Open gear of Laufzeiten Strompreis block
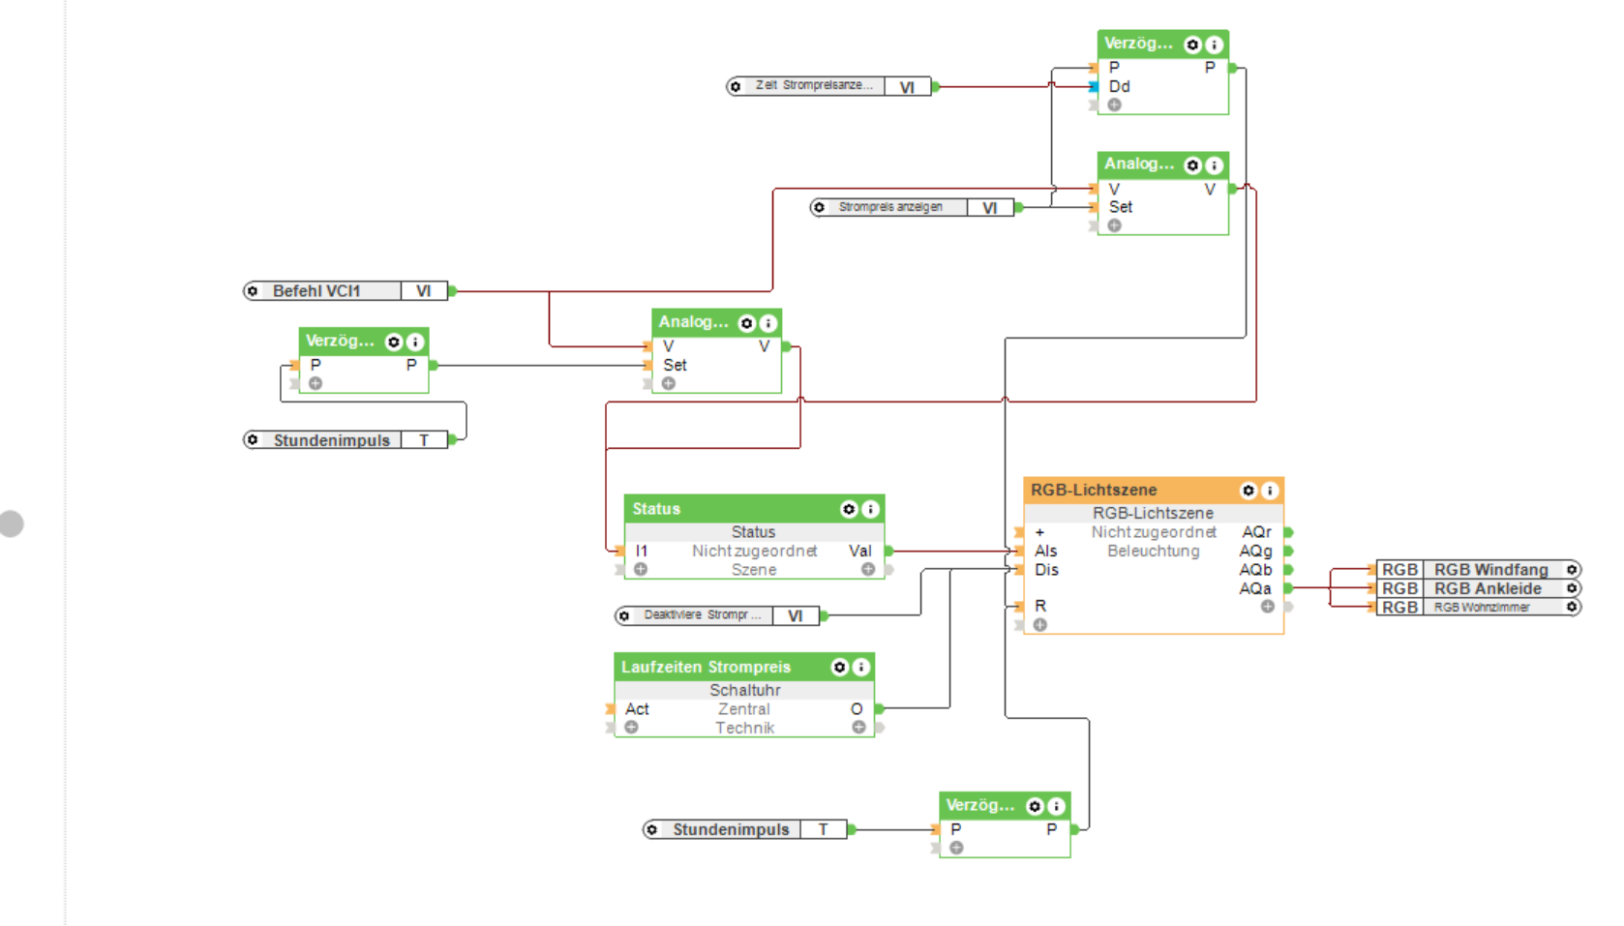1624x926 pixels. (x=839, y=668)
